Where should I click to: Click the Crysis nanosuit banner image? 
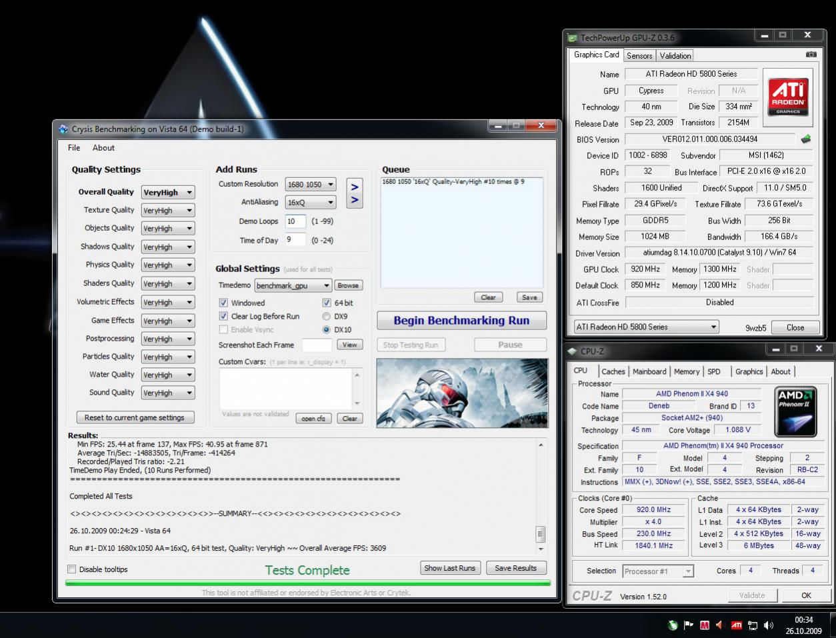coord(462,393)
